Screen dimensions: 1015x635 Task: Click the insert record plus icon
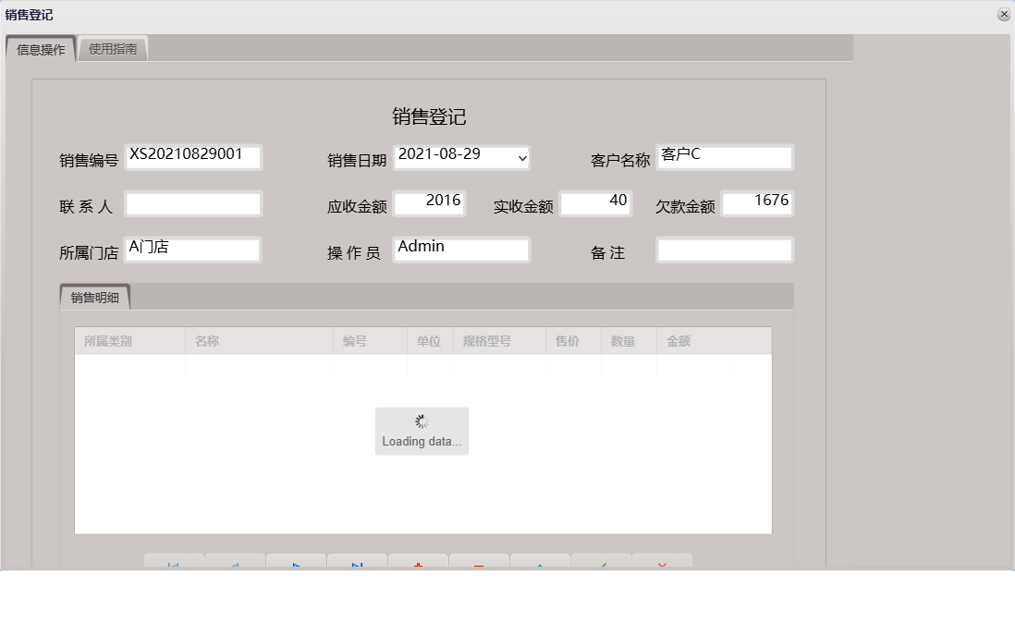coord(418,563)
